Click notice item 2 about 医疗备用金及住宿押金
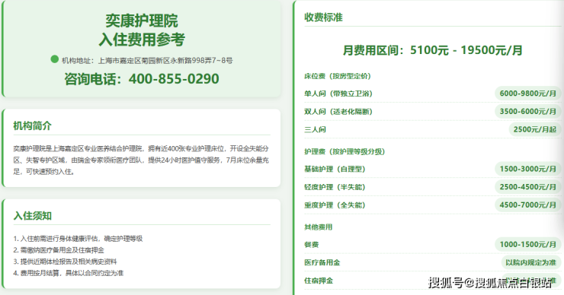 59,250
